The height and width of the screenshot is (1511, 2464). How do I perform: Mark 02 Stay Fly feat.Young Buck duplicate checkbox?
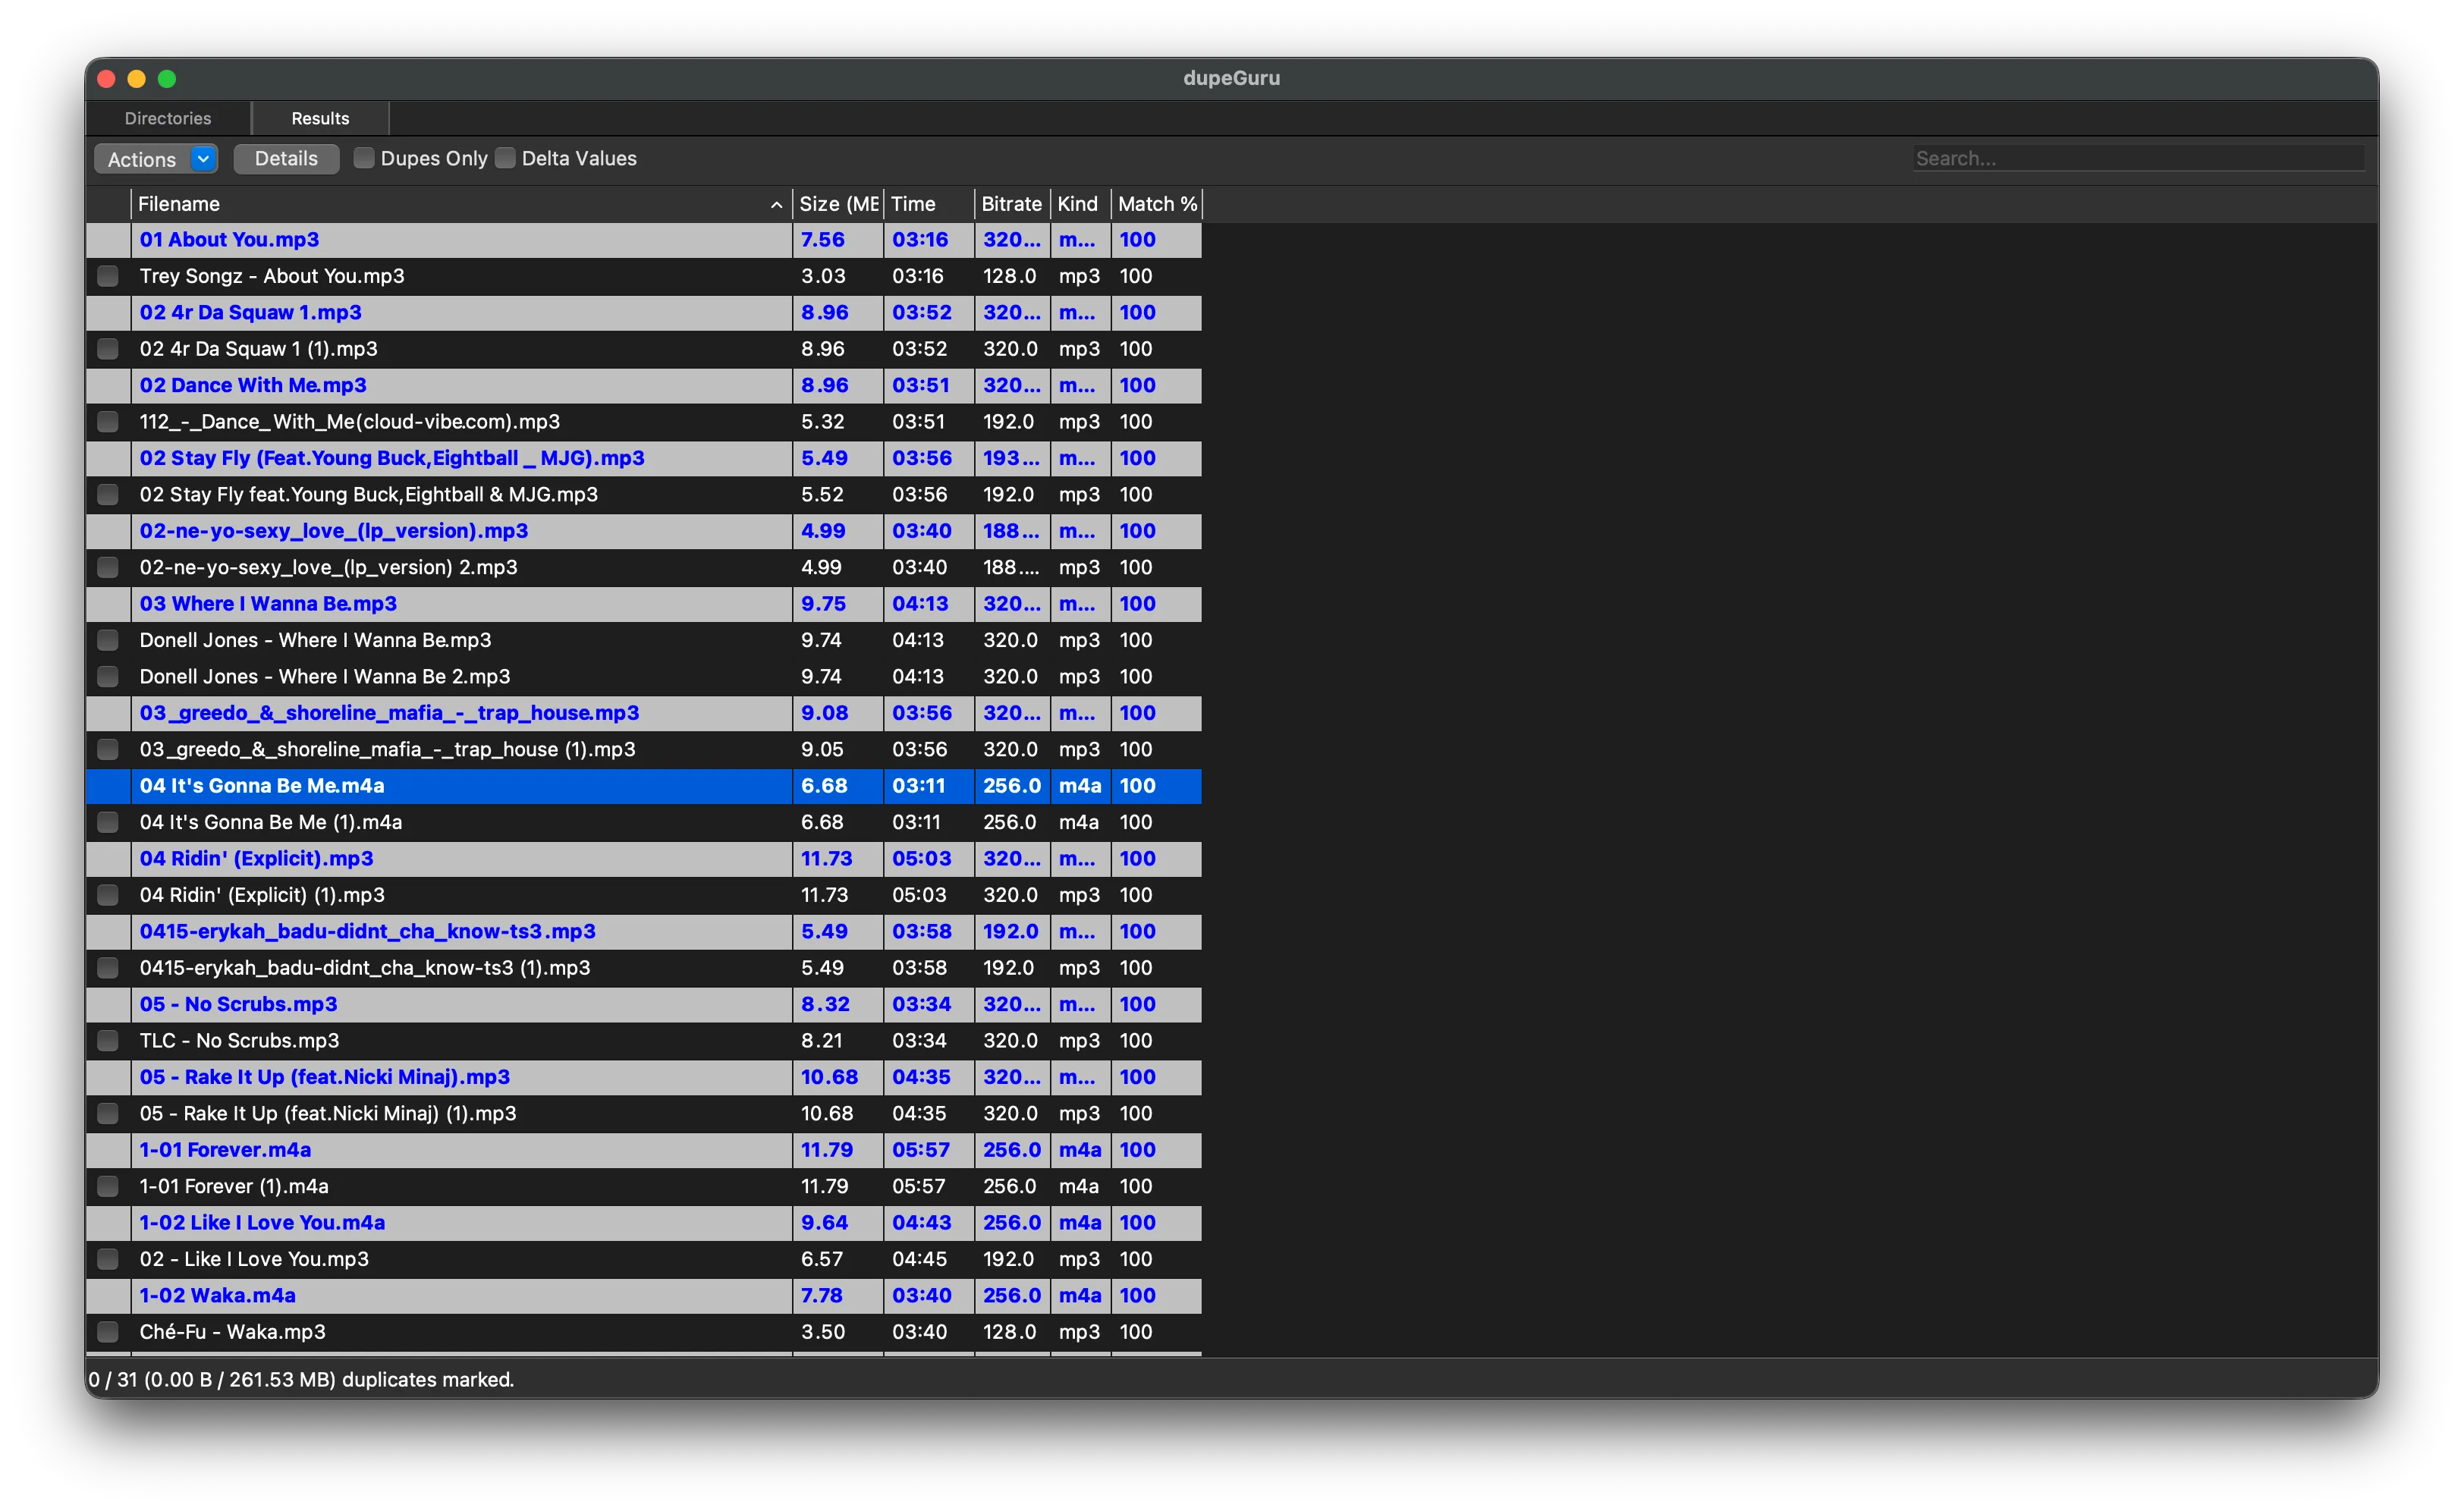coord(108,495)
